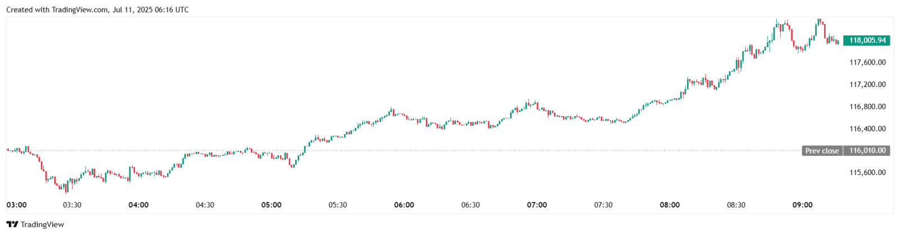The height and width of the screenshot is (235, 900).
Task: Click the 09:00 time axis marker
Action: [802, 205]
